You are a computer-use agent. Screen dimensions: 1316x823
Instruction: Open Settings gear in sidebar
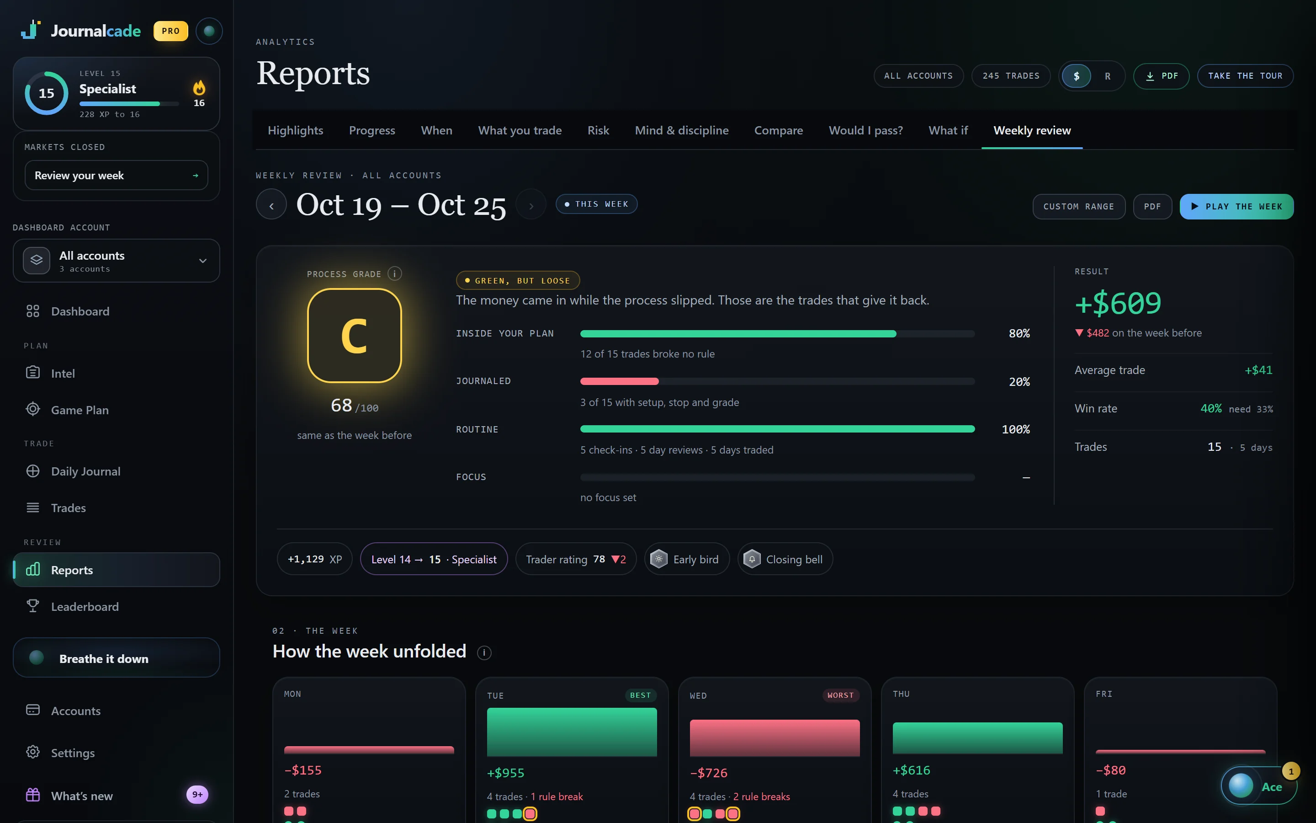click(x=32, y=752)
